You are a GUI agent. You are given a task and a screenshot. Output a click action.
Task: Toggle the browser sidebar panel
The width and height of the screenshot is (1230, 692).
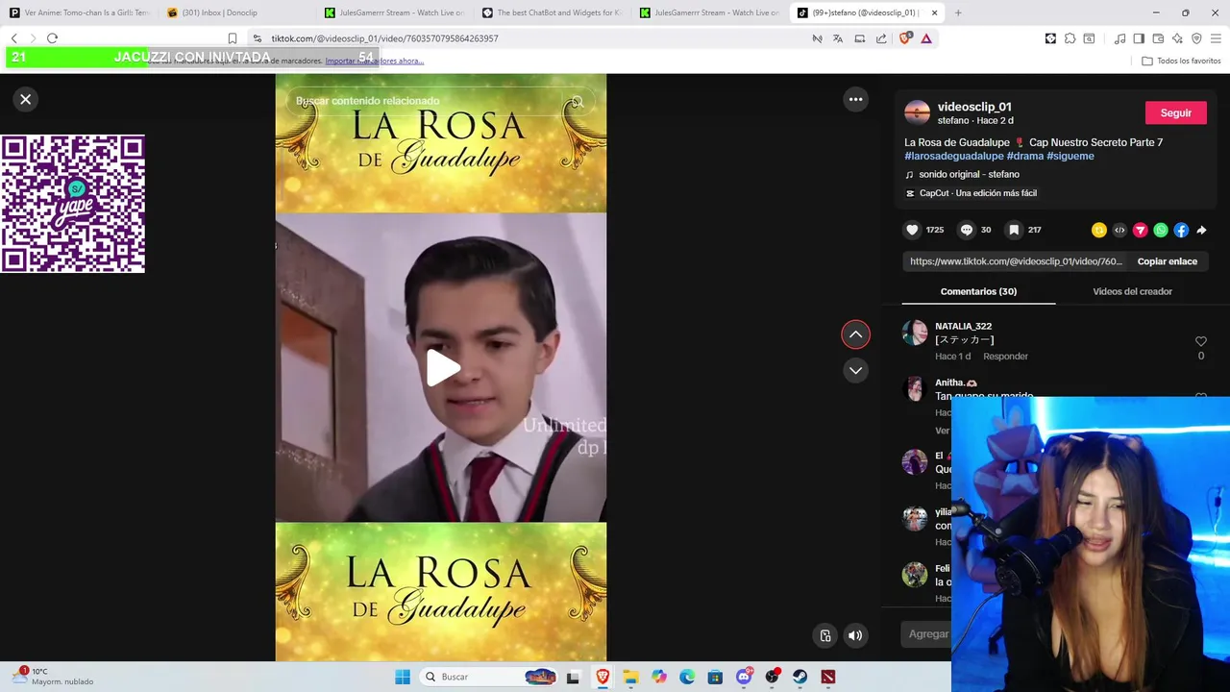[1139, 38]
